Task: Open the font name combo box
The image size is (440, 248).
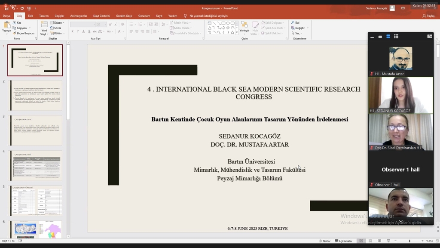Action: click(x=83, y=25)
